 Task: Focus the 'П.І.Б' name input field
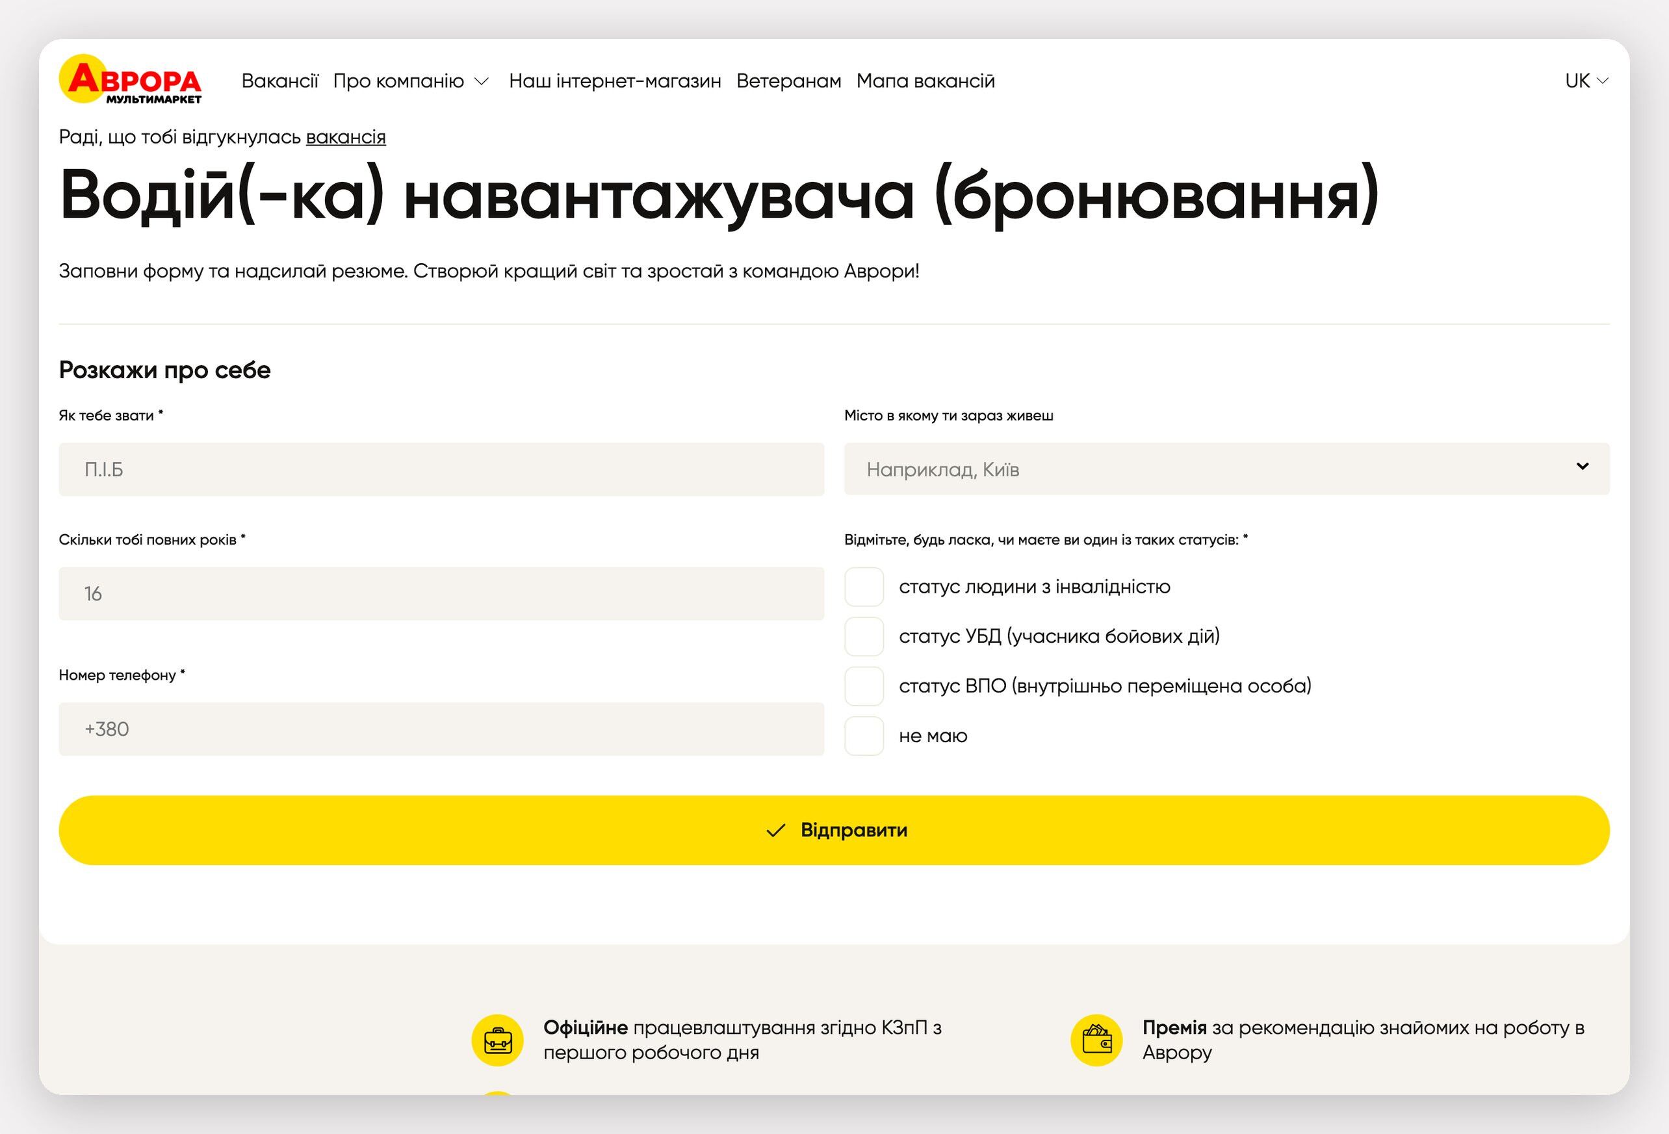(x=442, y=469)
